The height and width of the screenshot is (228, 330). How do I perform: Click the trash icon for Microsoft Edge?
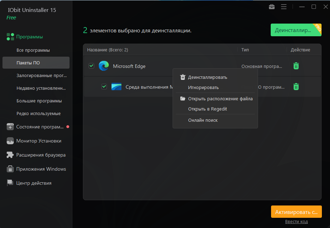point(296,66)
